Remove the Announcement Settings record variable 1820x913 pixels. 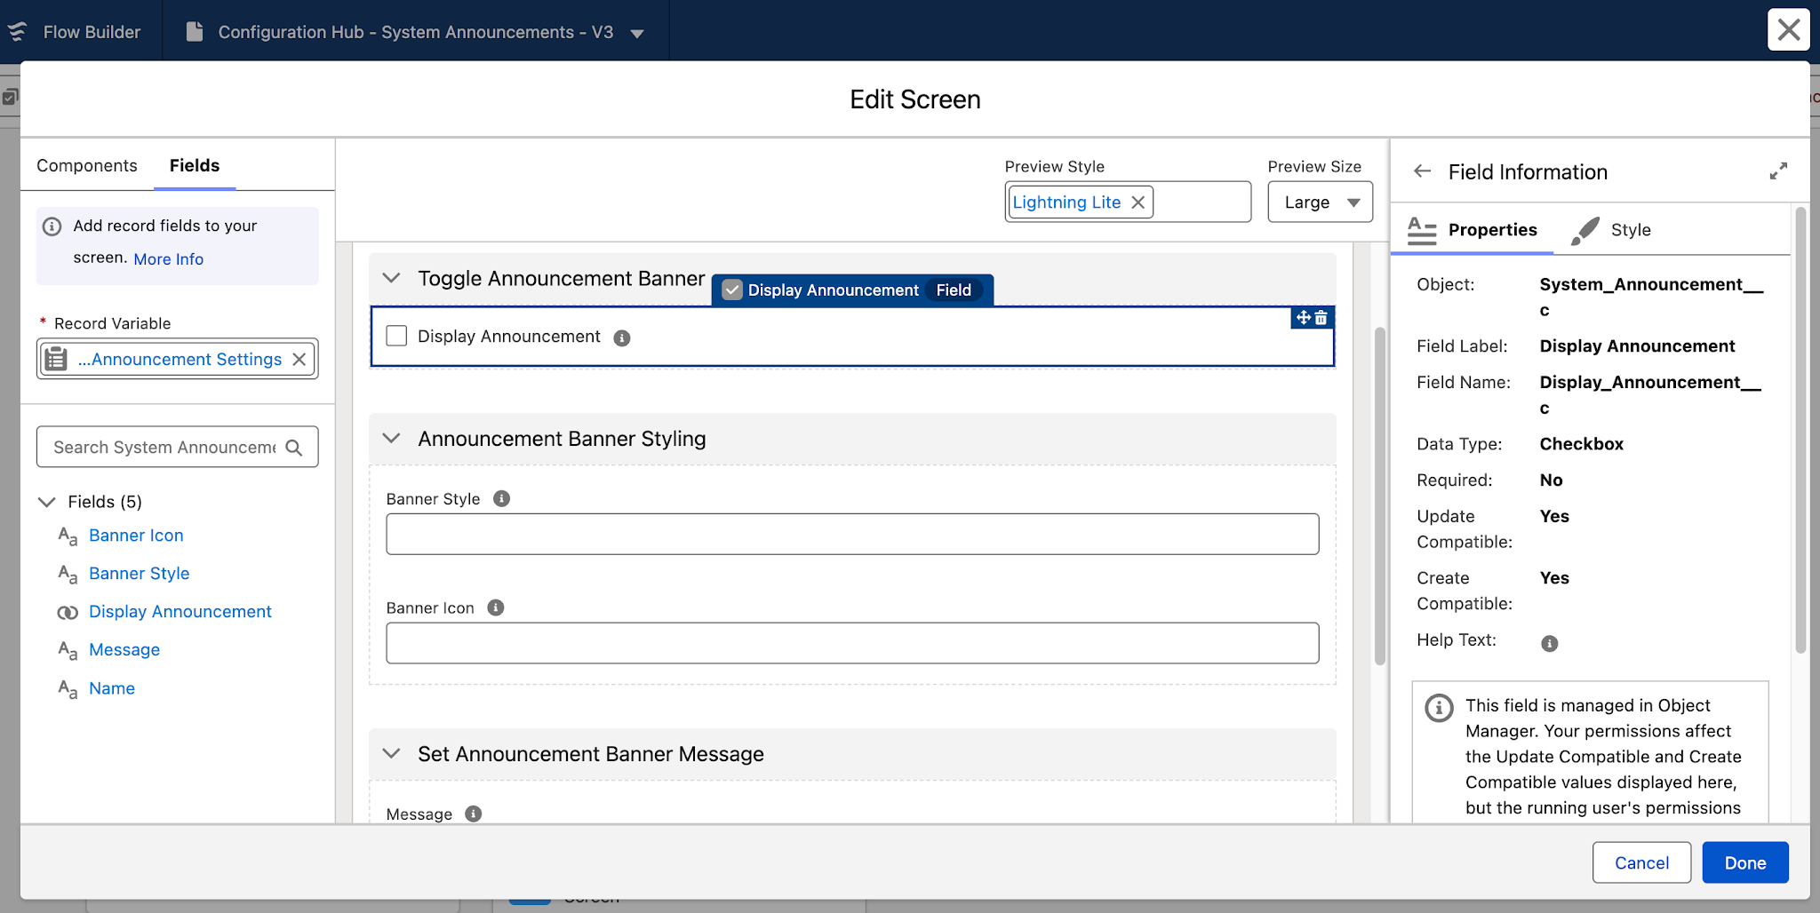tap(299, 359)
